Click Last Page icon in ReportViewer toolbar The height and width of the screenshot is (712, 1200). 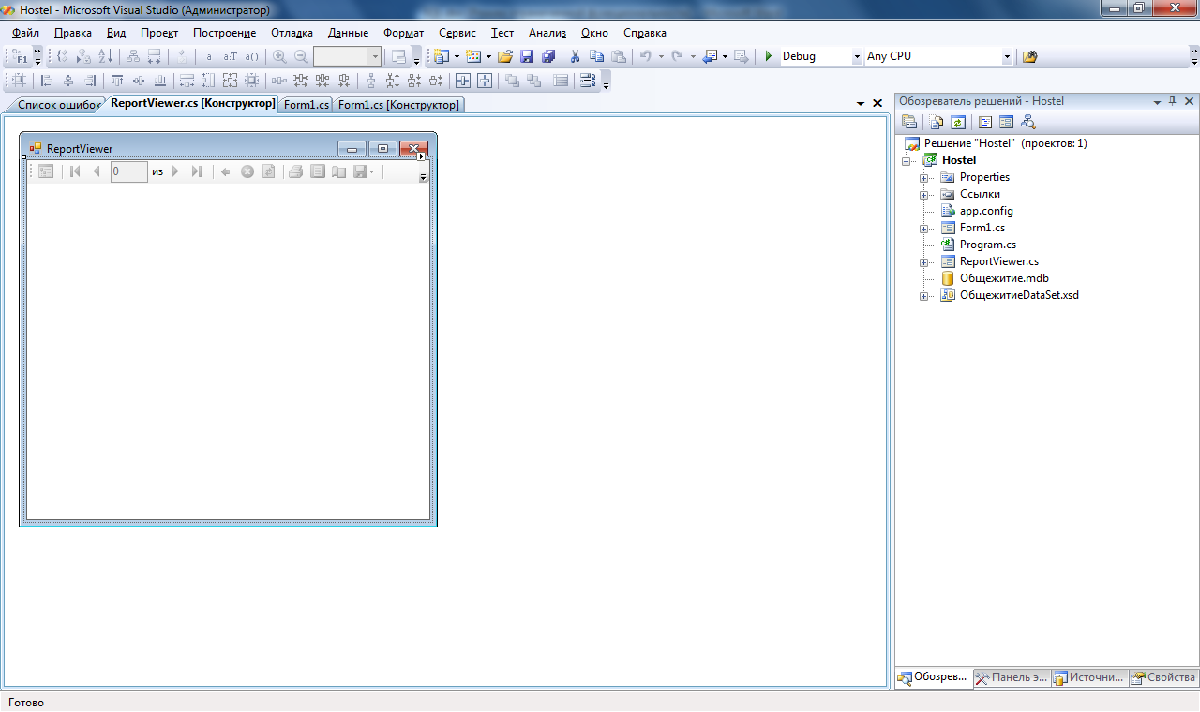coord(196,171)
